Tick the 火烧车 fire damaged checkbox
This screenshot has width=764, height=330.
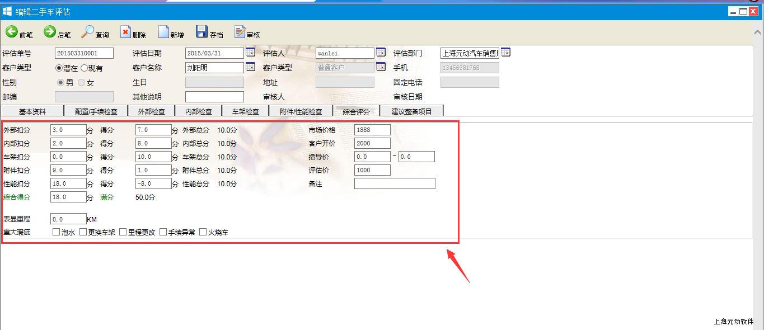203,232
